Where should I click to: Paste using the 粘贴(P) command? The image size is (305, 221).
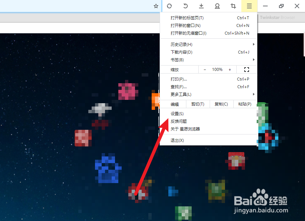click(245, 104)
